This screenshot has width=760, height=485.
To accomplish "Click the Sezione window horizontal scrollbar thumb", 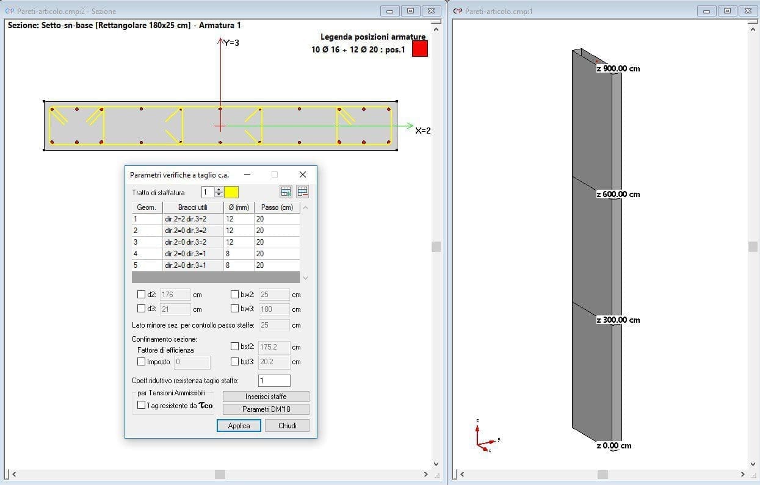I will coord(220,474).
